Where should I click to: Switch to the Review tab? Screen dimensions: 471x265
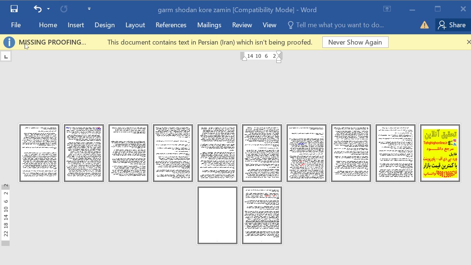click(242, 25)
